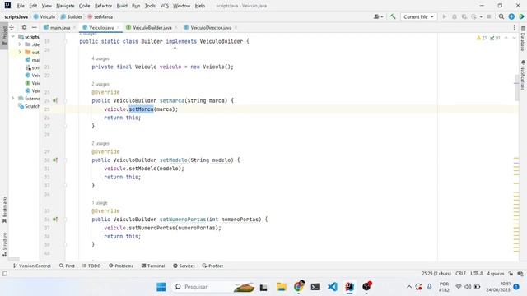Click read-only lock icon in status bar
527x296 pixels.
coord(511,274)
